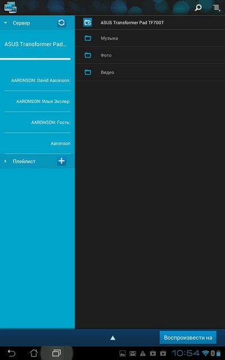Open the Музыка folder
This screenshot has height=360, width=225.
pos(150,38)
